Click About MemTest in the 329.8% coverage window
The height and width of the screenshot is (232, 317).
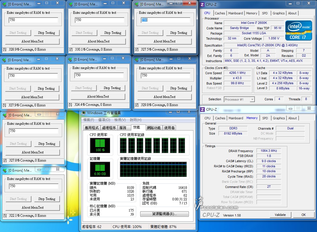(x=165, y=97)
